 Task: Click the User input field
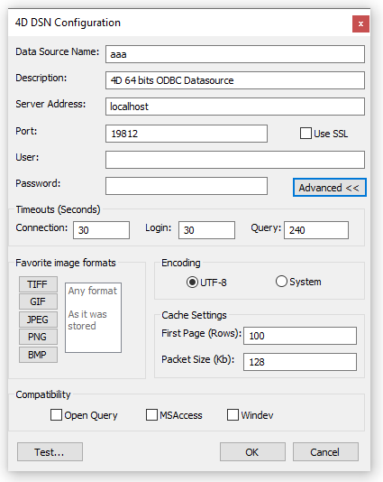point(235,160)
